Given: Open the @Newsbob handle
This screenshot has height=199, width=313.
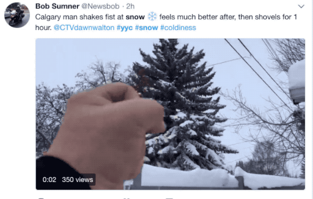Looking at the screenshot, I should click(x=101, y=6).
